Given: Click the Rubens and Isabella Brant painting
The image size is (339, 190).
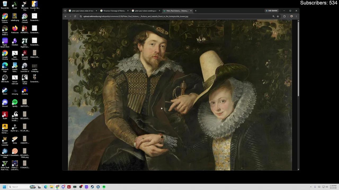Looking at the screenshot, I should click(180, 95).
